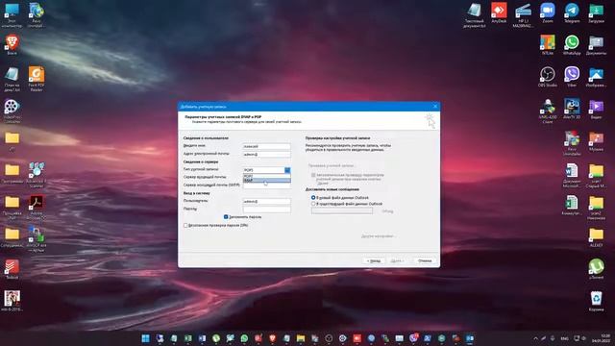Open the Telegram desktop shortcut
This screenshot has height=346, width=615.
(572, 12)
